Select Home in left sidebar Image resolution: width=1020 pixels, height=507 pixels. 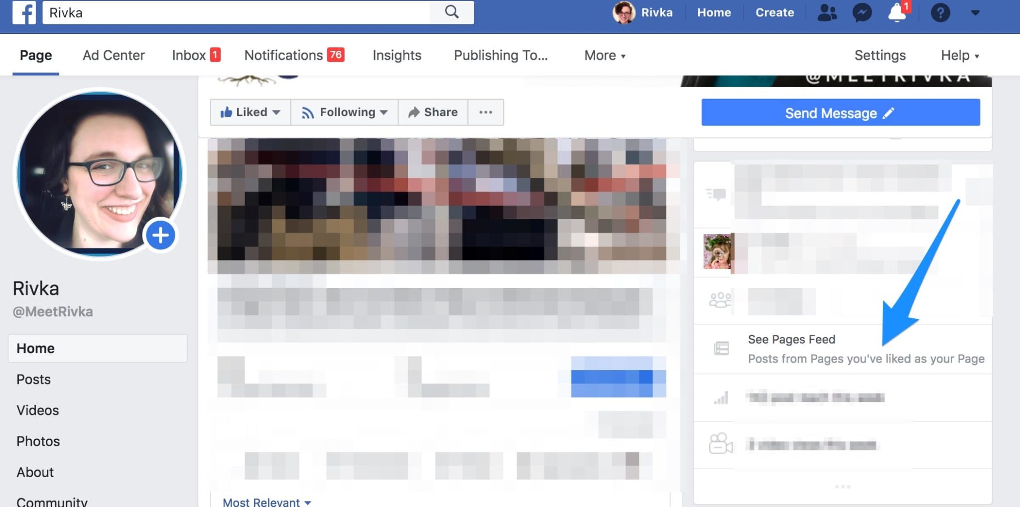[x=98, y=348]
